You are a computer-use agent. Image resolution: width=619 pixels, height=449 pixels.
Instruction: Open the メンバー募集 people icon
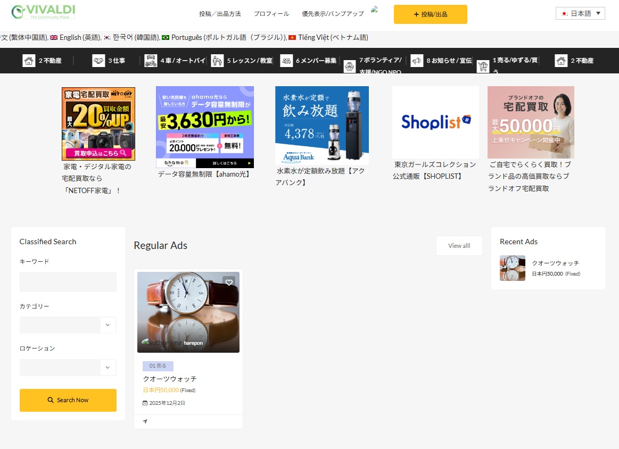[286, 61]
